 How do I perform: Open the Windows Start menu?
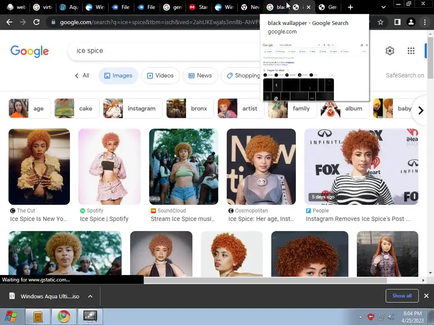pyautogui.click(x=11, y=316)
